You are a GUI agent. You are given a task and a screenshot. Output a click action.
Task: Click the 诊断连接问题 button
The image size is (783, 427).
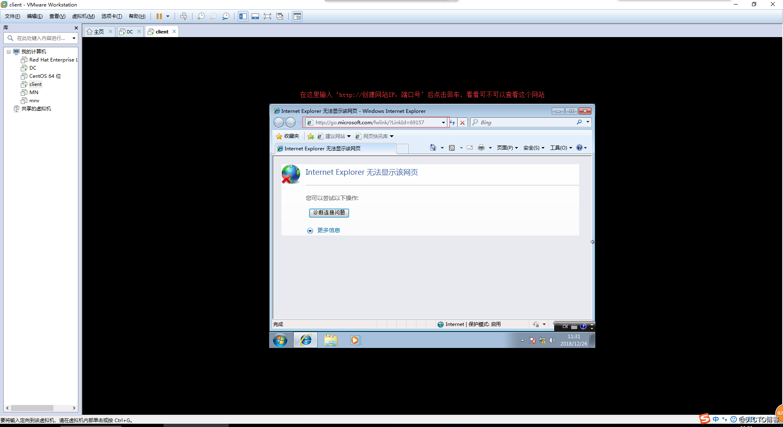coord(329,213)
